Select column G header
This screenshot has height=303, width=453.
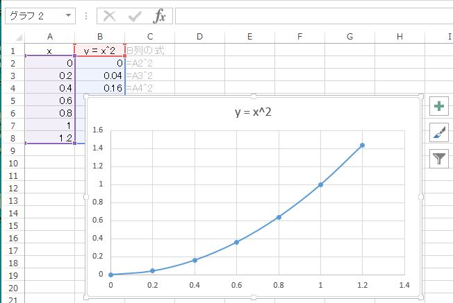pos(350,37)
